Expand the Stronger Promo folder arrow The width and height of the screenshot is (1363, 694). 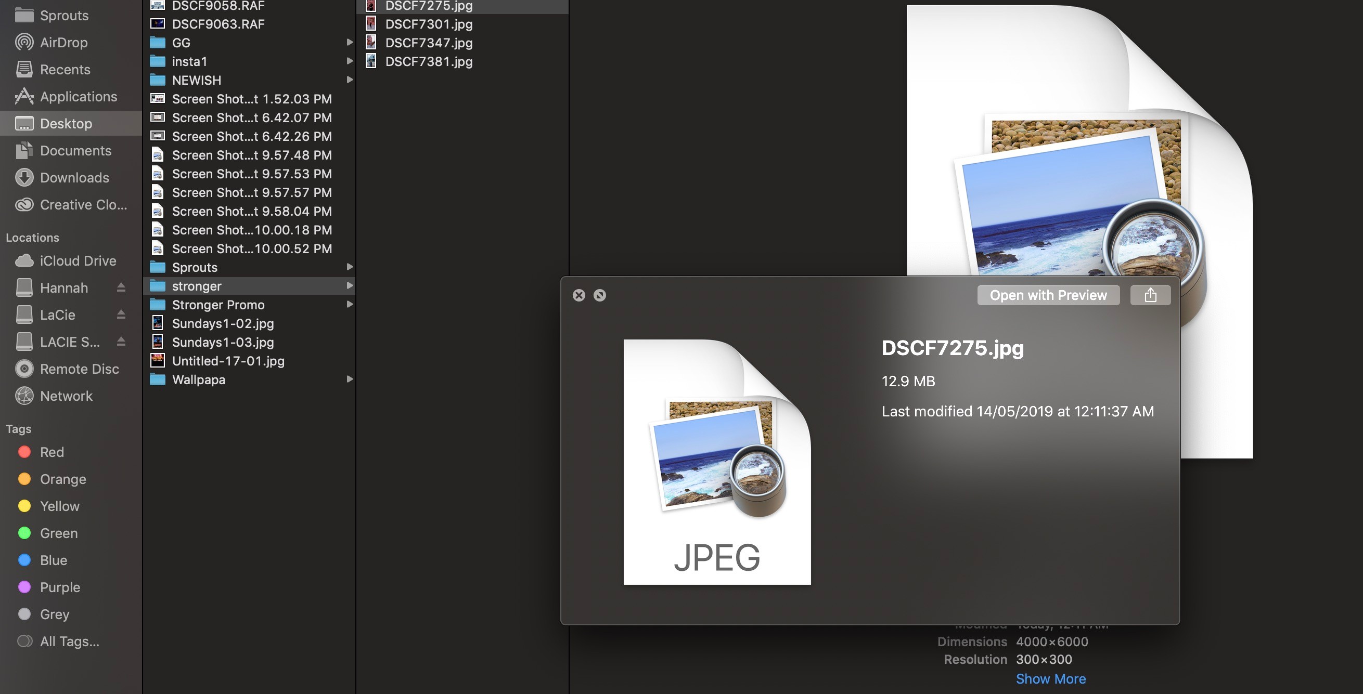pyautogui.click(x=349, y=305)
